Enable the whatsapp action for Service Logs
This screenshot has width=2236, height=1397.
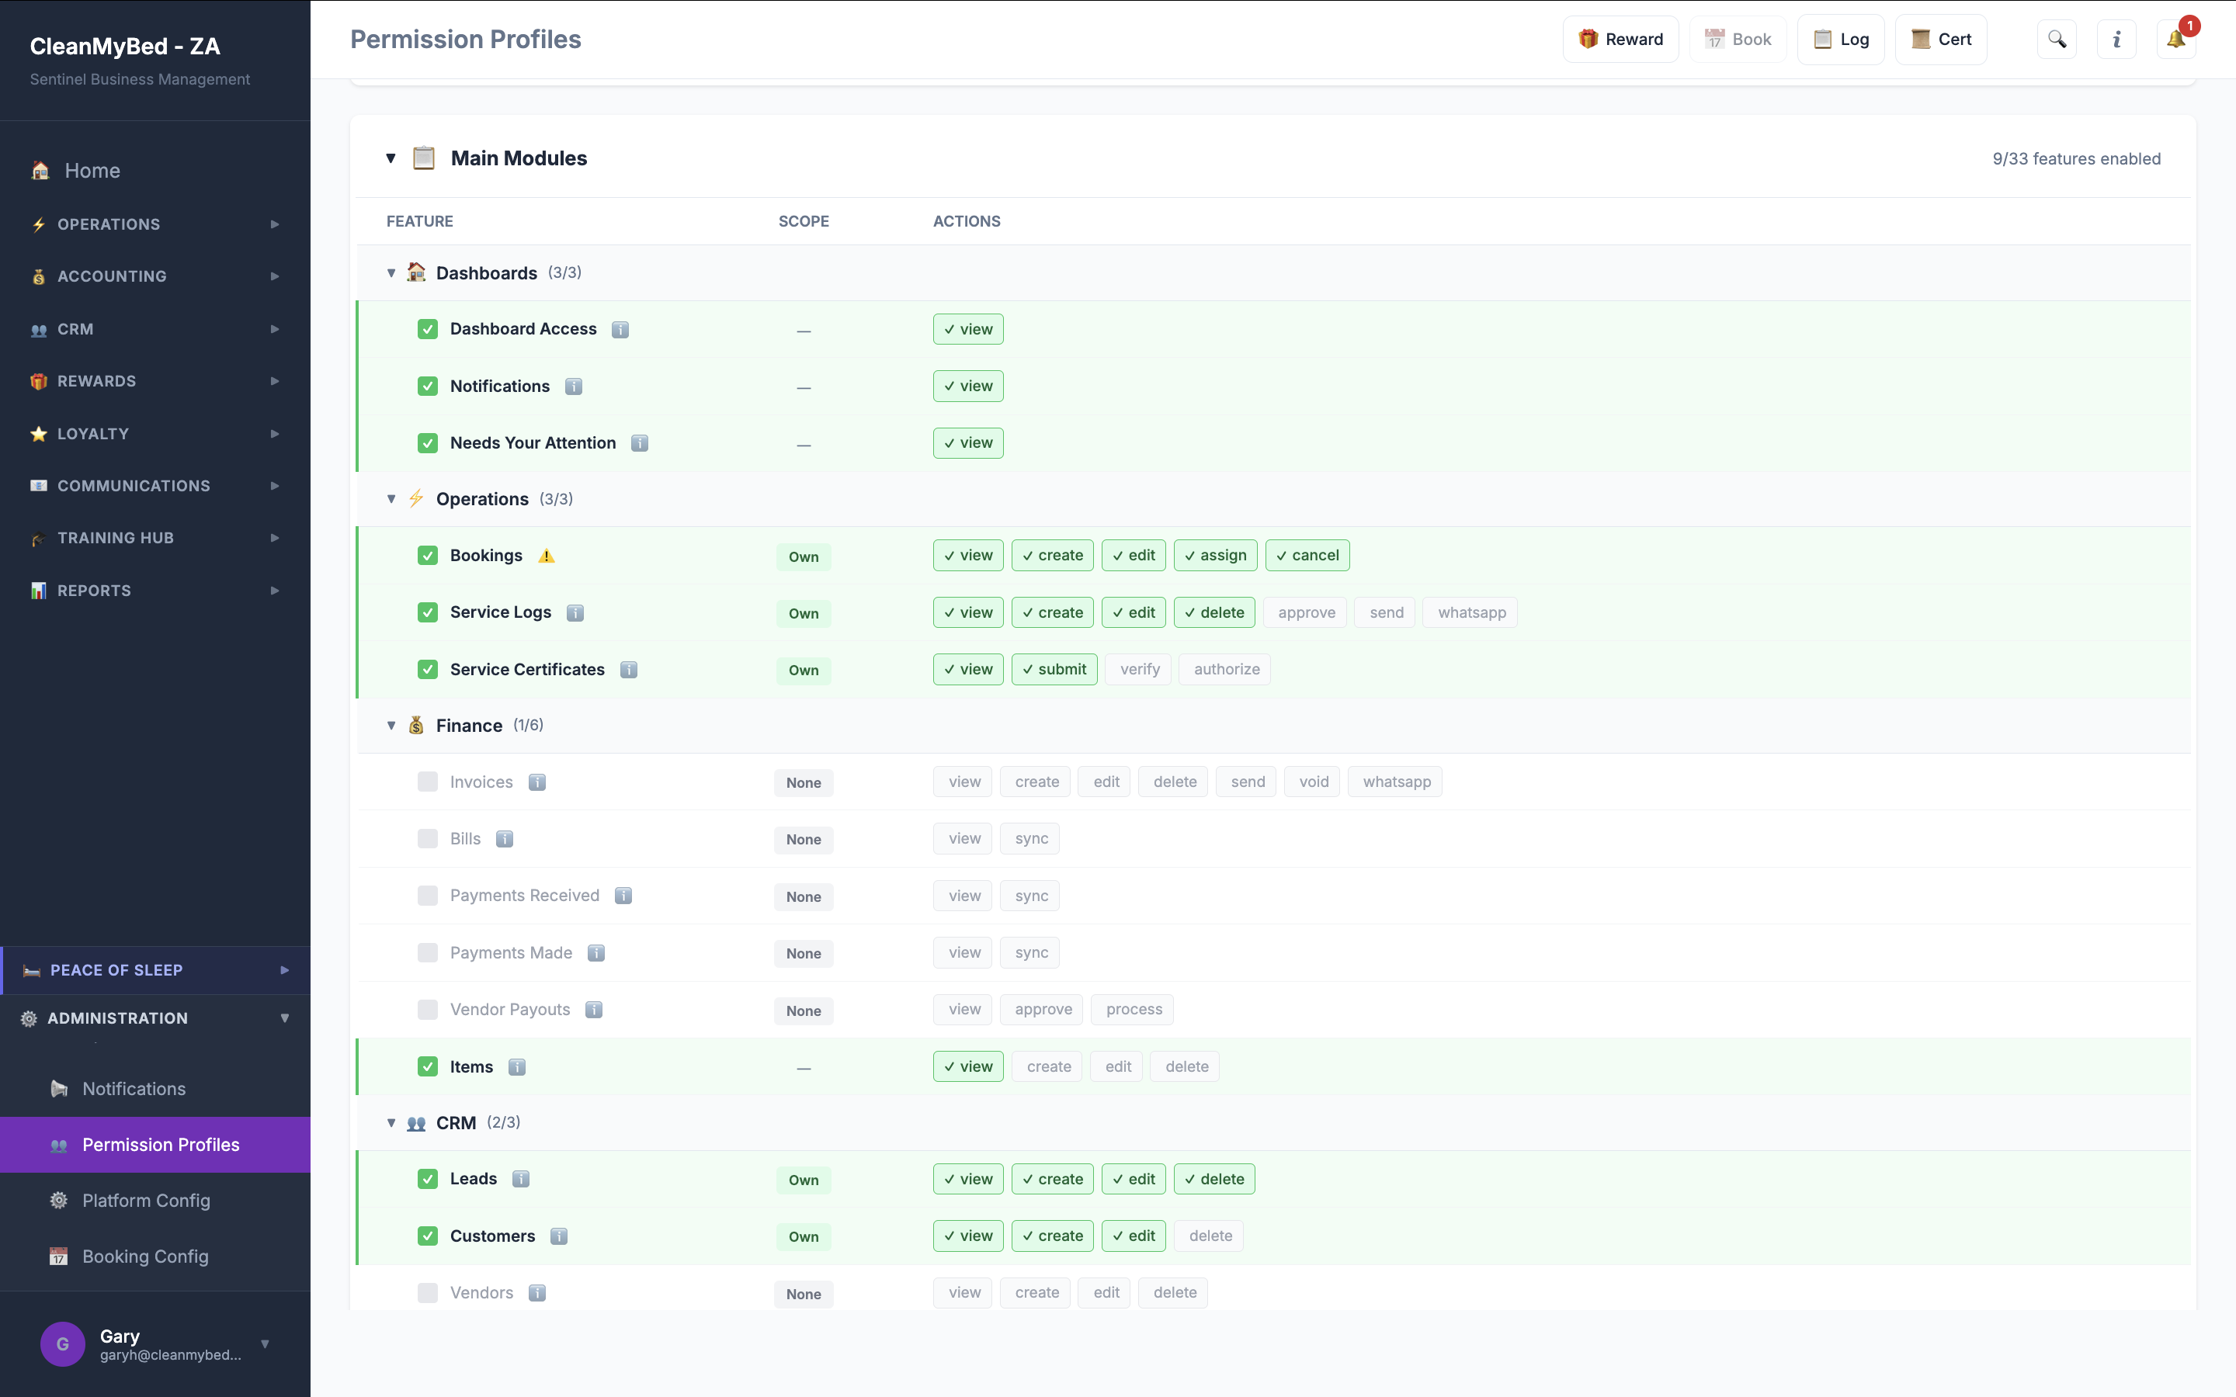point(1468,612)
